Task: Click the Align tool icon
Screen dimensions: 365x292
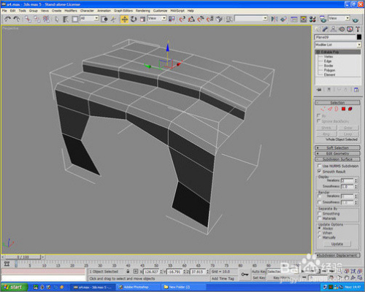Action: [283, 19]
